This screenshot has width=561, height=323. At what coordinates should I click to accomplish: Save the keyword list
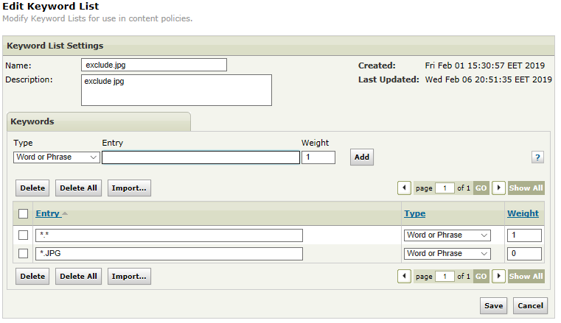493,306
